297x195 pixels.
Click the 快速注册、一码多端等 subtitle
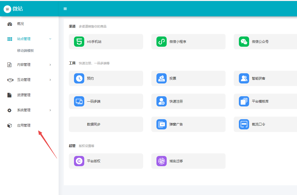click(x=94, y=63)
